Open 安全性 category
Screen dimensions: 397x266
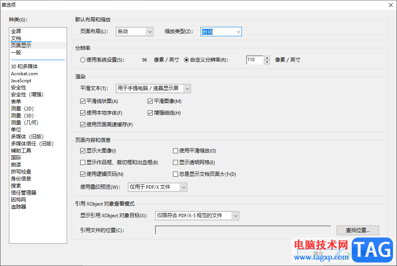(x=18, y=87)
